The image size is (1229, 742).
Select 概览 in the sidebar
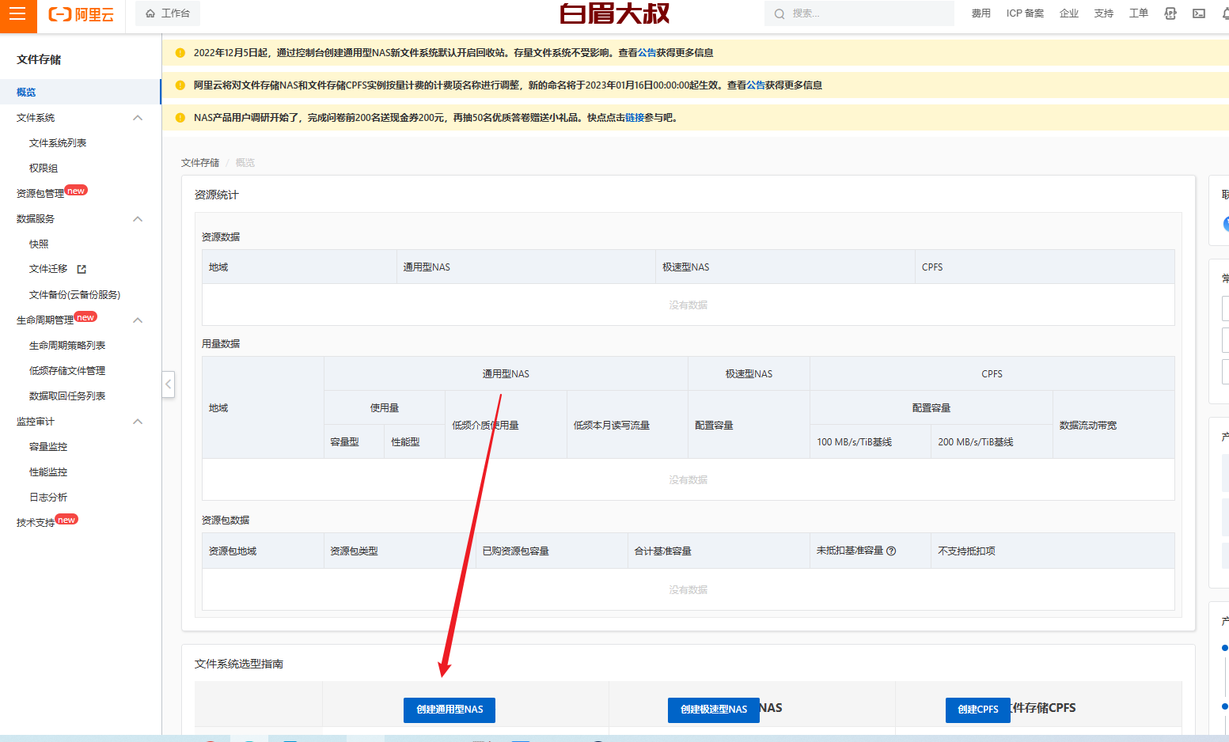(x=80, y=92)
